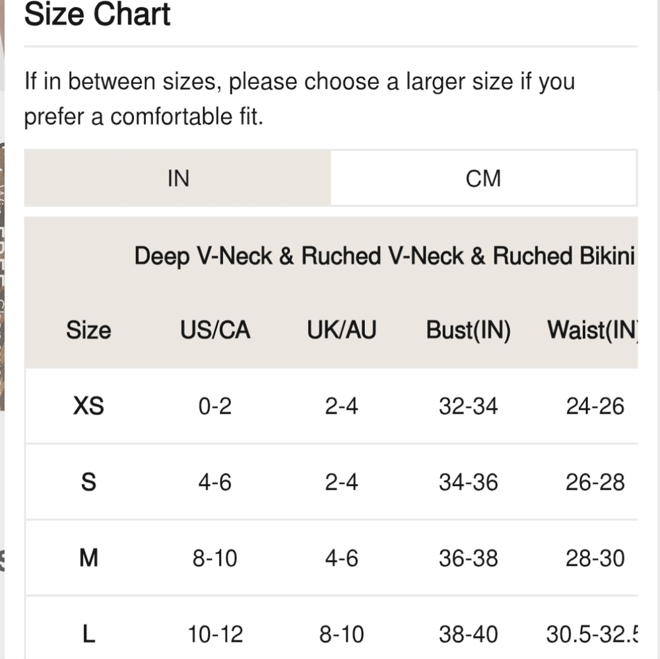660x659 pixels.
Task: Click the 38-40 bust value for L
Action: click(x=468, y=635)
